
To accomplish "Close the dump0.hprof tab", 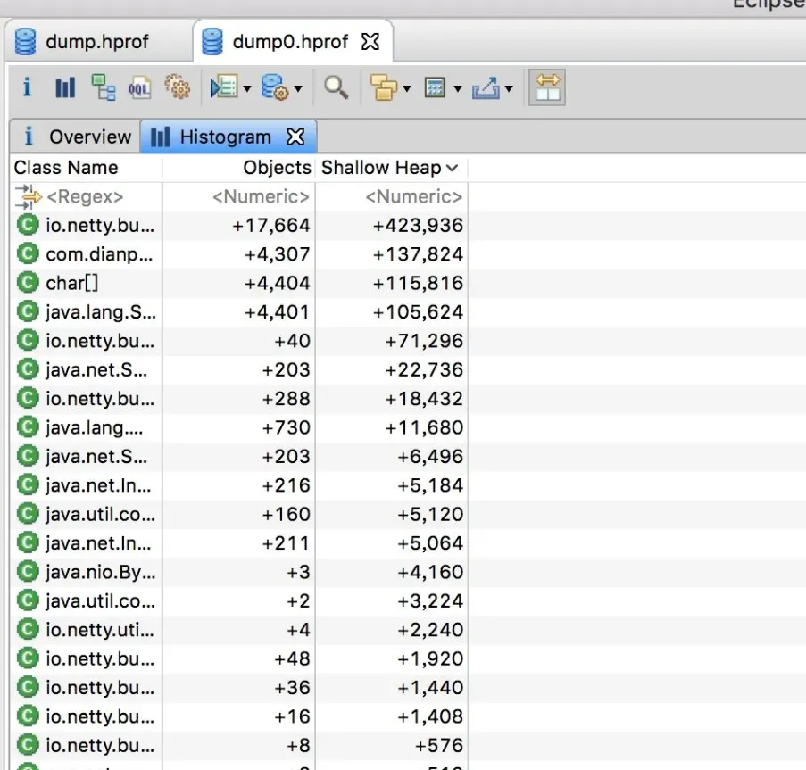I will tap(370, 42).
